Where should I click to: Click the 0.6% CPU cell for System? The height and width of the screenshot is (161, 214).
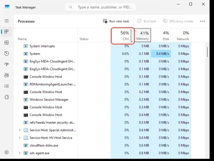point(121,54)
